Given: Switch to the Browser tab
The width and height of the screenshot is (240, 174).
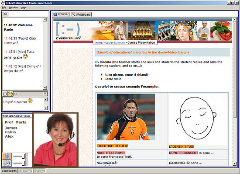Looking at the screenshot, I should coord(61,14).
